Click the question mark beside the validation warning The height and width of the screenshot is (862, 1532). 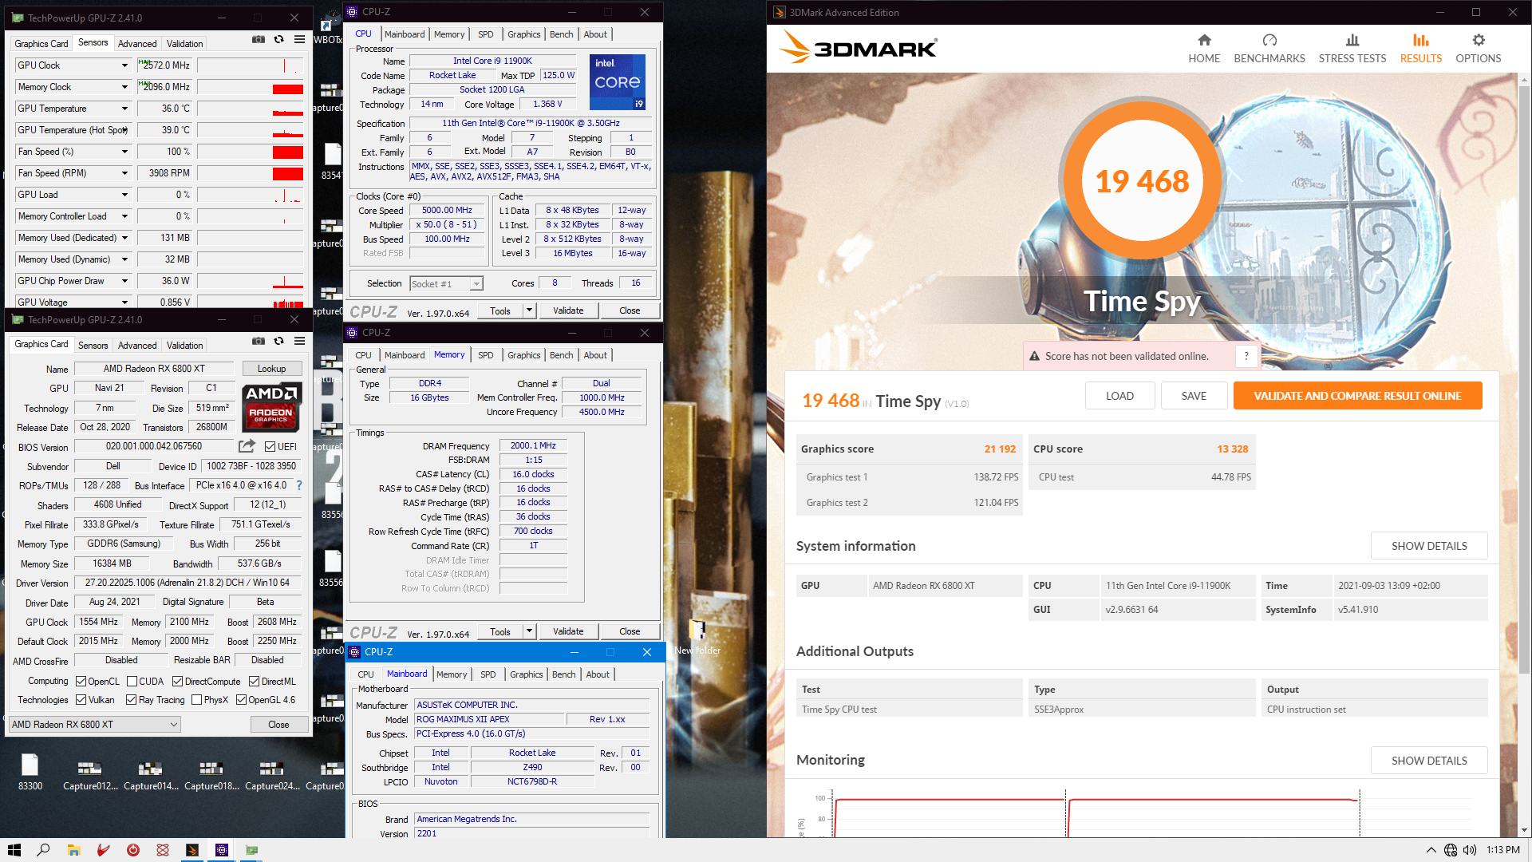(1246, 356)
